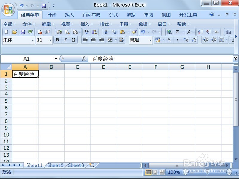This screenshot has height=179, width=239.
Task: Expand the Name Box dropdown arrow
Action: (56, 59)
